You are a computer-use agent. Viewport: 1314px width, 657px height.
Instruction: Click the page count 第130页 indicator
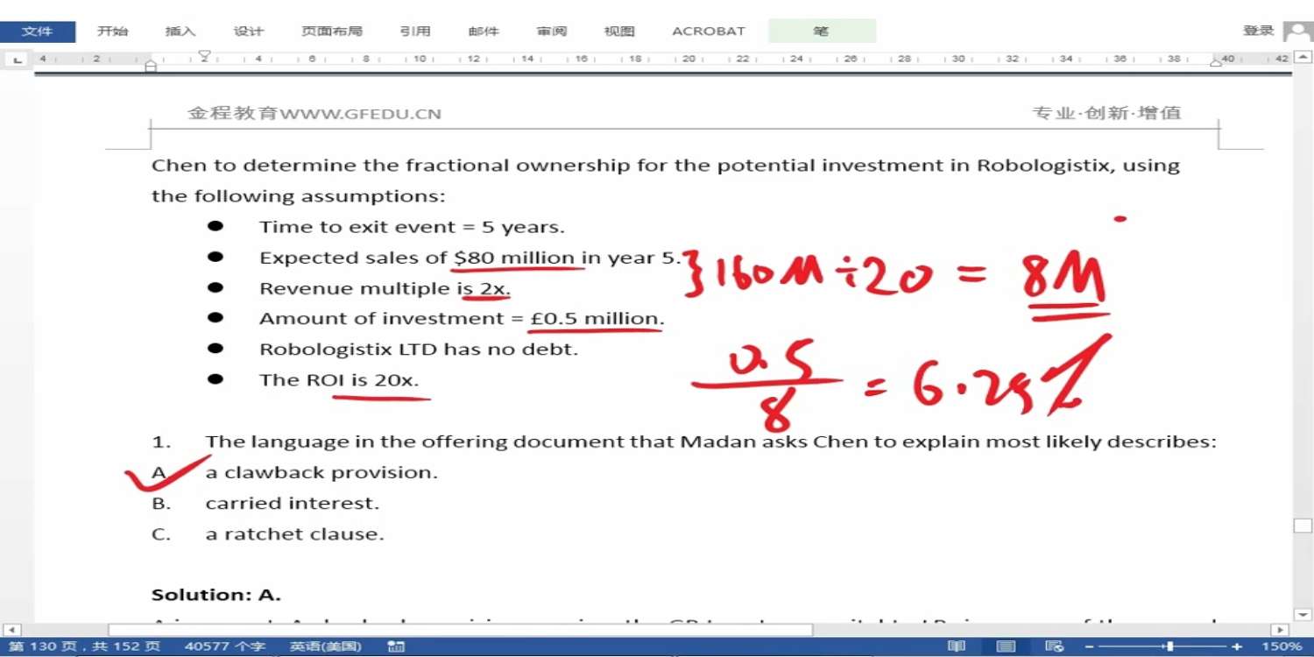84,646
